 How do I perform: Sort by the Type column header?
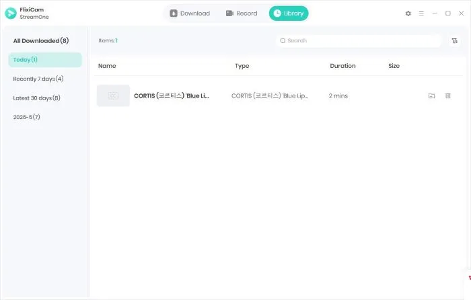[x=242, y=66]
